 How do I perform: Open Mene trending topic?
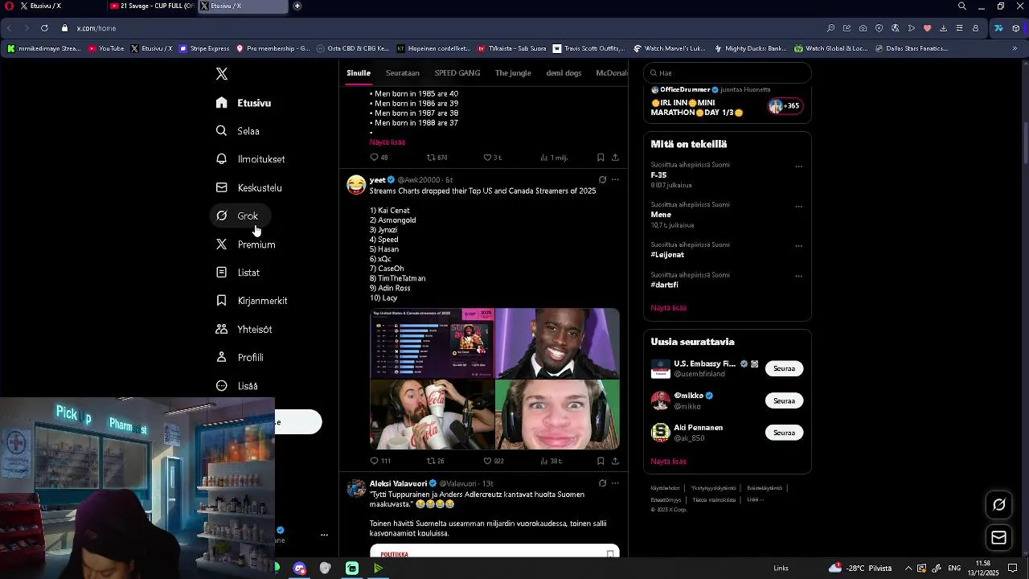(x=661, y=215)
